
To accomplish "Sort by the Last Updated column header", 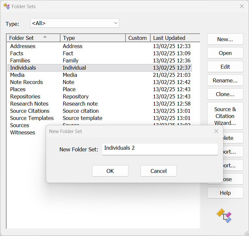I will tap(175, 38).
